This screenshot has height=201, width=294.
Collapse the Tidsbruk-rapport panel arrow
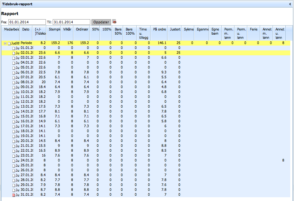[290, 4]
